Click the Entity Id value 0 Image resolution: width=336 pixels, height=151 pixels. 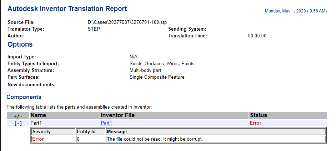tap(79, 139)
